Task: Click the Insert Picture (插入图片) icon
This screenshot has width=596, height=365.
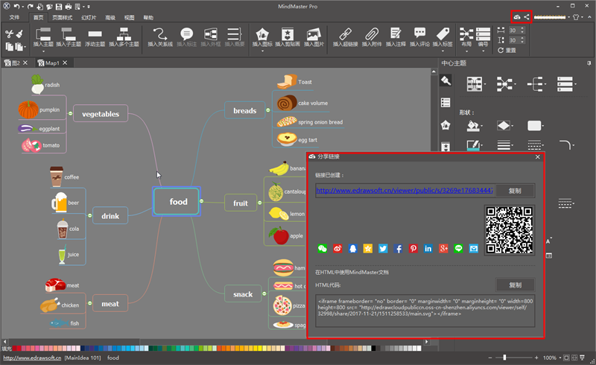Action: [x=314, y=34]
